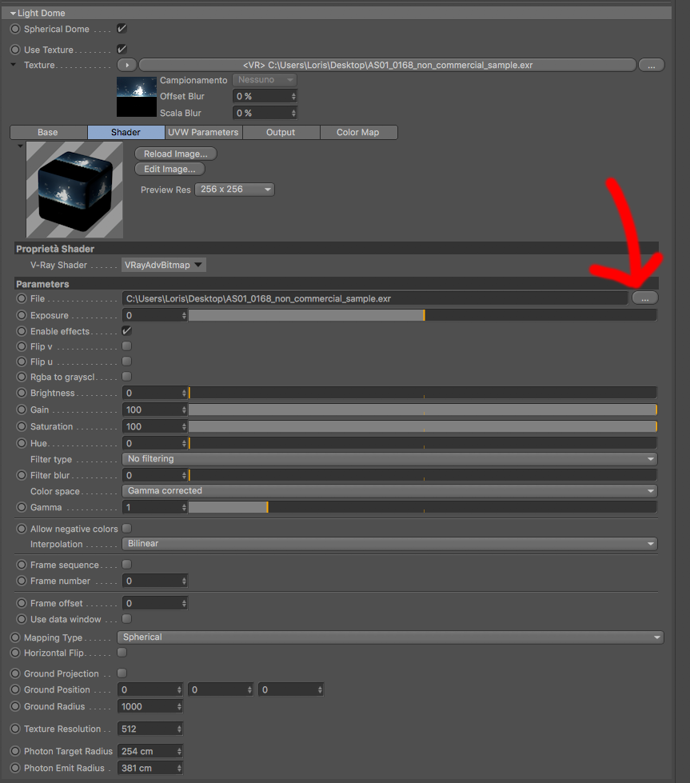This screenshot has height=783, width=690.
Task: Open the Mapping Type Spherical dropdown
Action: (390, 637)
